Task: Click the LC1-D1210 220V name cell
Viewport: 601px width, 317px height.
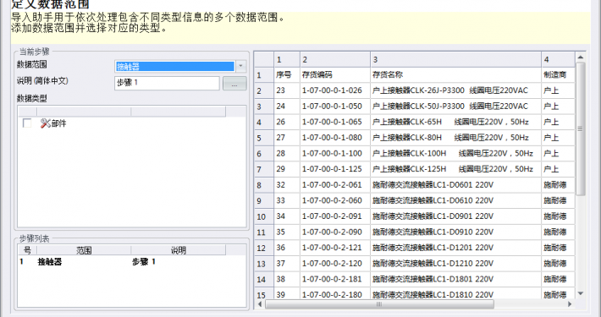Action: pyautogui.click(x=456, y=263)
